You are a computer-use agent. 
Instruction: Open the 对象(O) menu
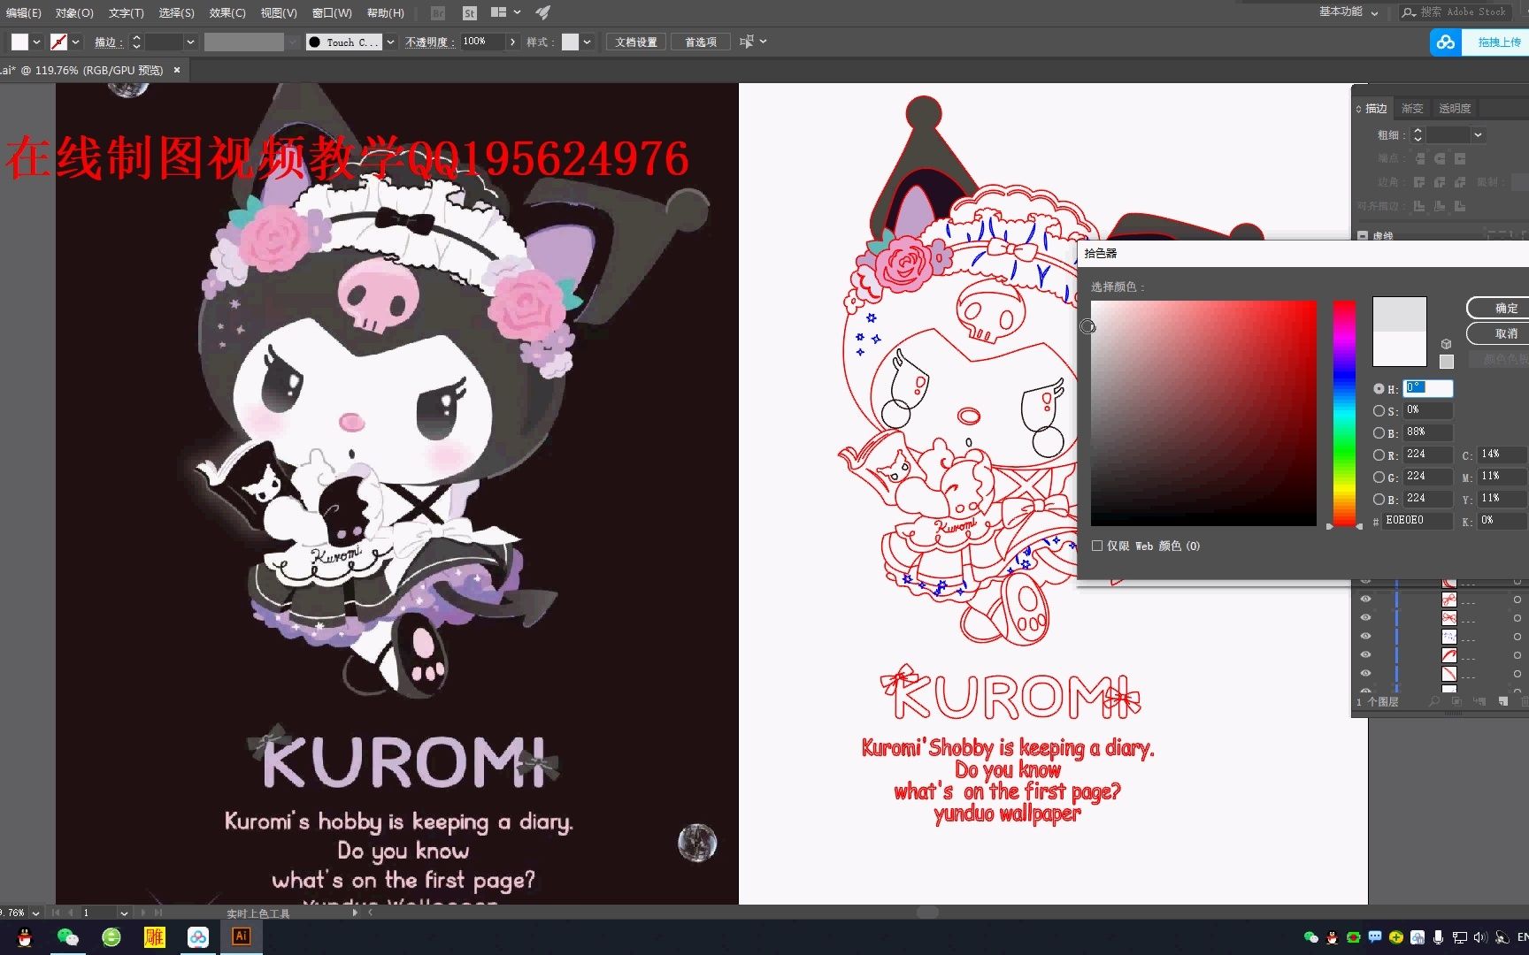(x=74, y=13)
